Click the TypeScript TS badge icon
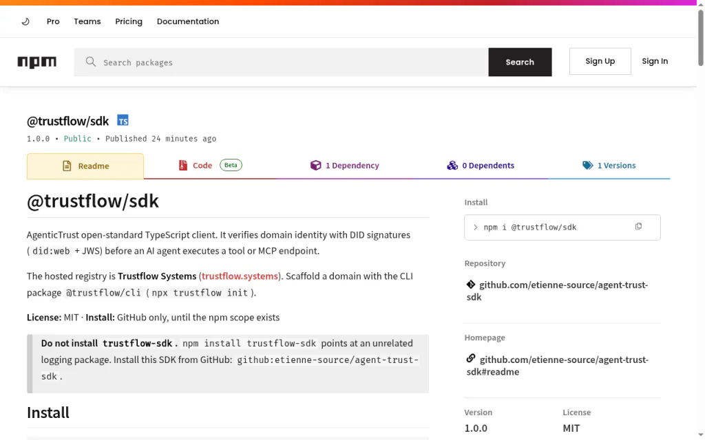The height and width of the screenshot is (440, 705). click(x=123, y=120)
